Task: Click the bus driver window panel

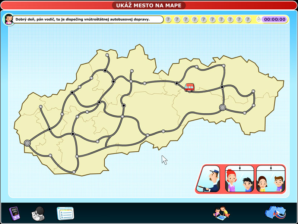Action: tap(210, 179)
